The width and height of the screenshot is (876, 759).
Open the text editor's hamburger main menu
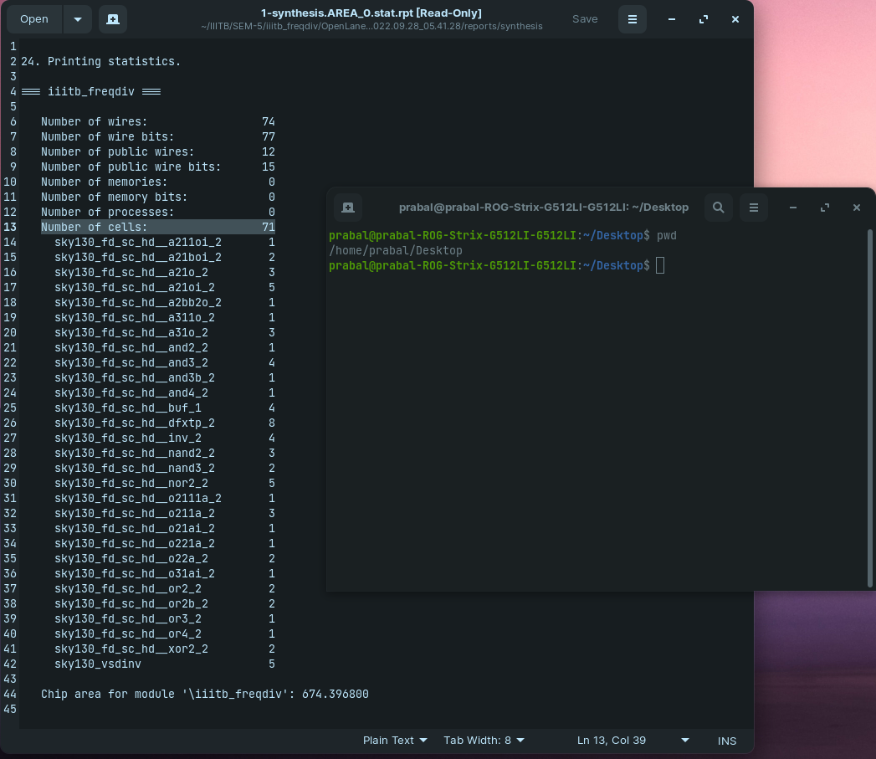(633, 18)
